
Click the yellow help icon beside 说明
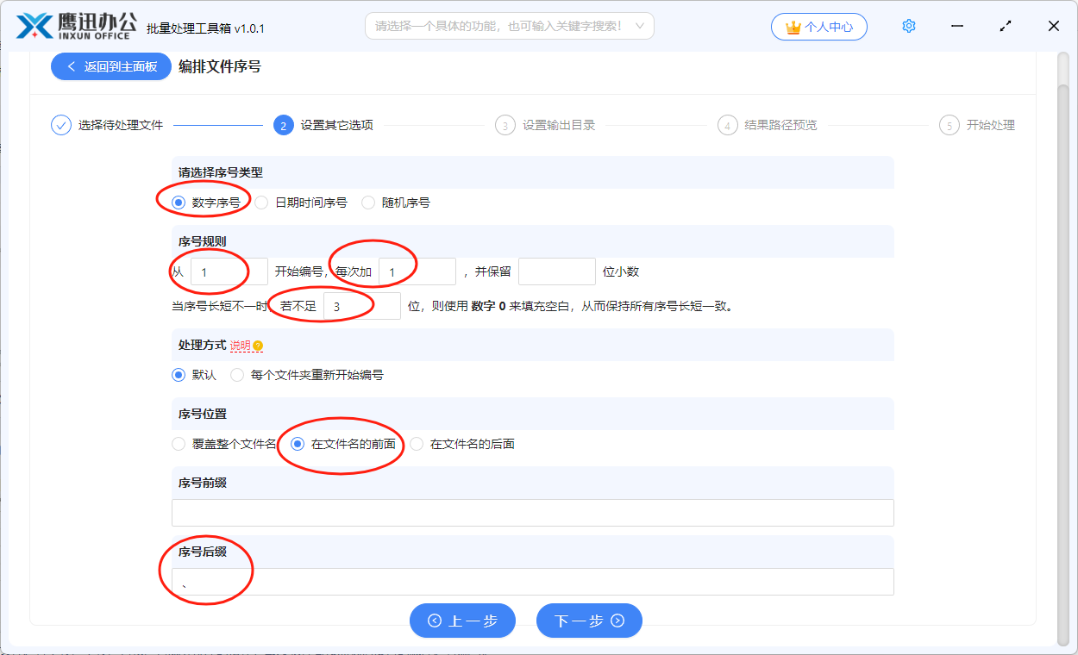258,346
